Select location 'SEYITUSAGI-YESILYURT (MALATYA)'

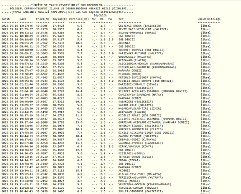(143, 29)
